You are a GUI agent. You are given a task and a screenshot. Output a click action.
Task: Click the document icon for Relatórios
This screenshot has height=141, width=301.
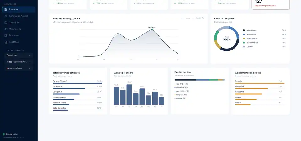click(6, 42)
